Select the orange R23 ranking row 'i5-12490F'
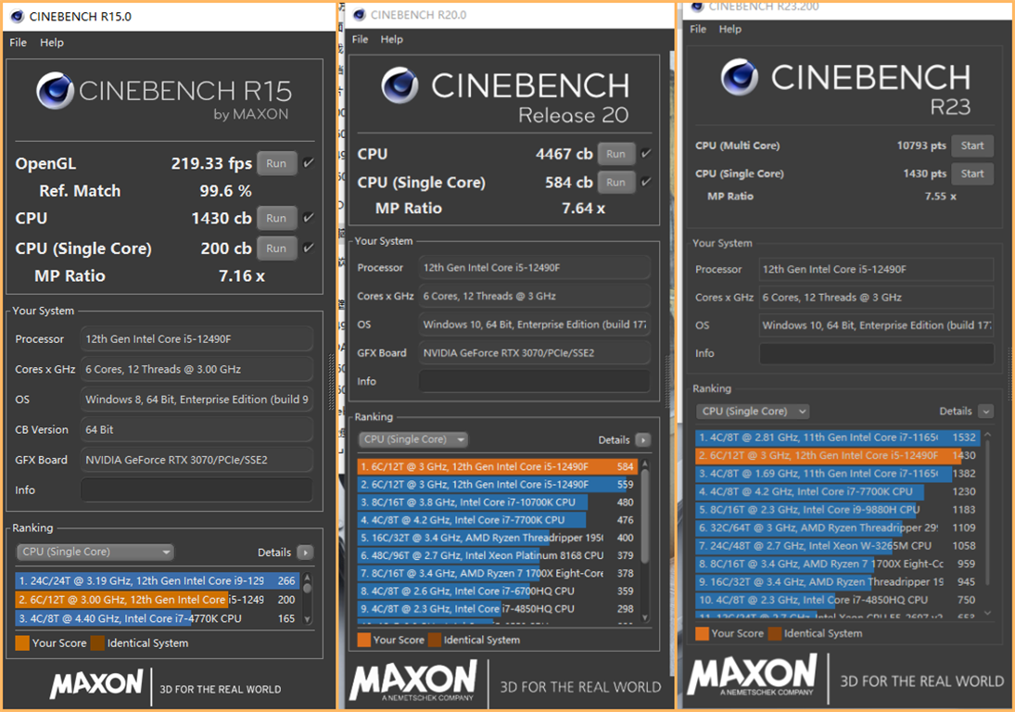 [838, 456]
